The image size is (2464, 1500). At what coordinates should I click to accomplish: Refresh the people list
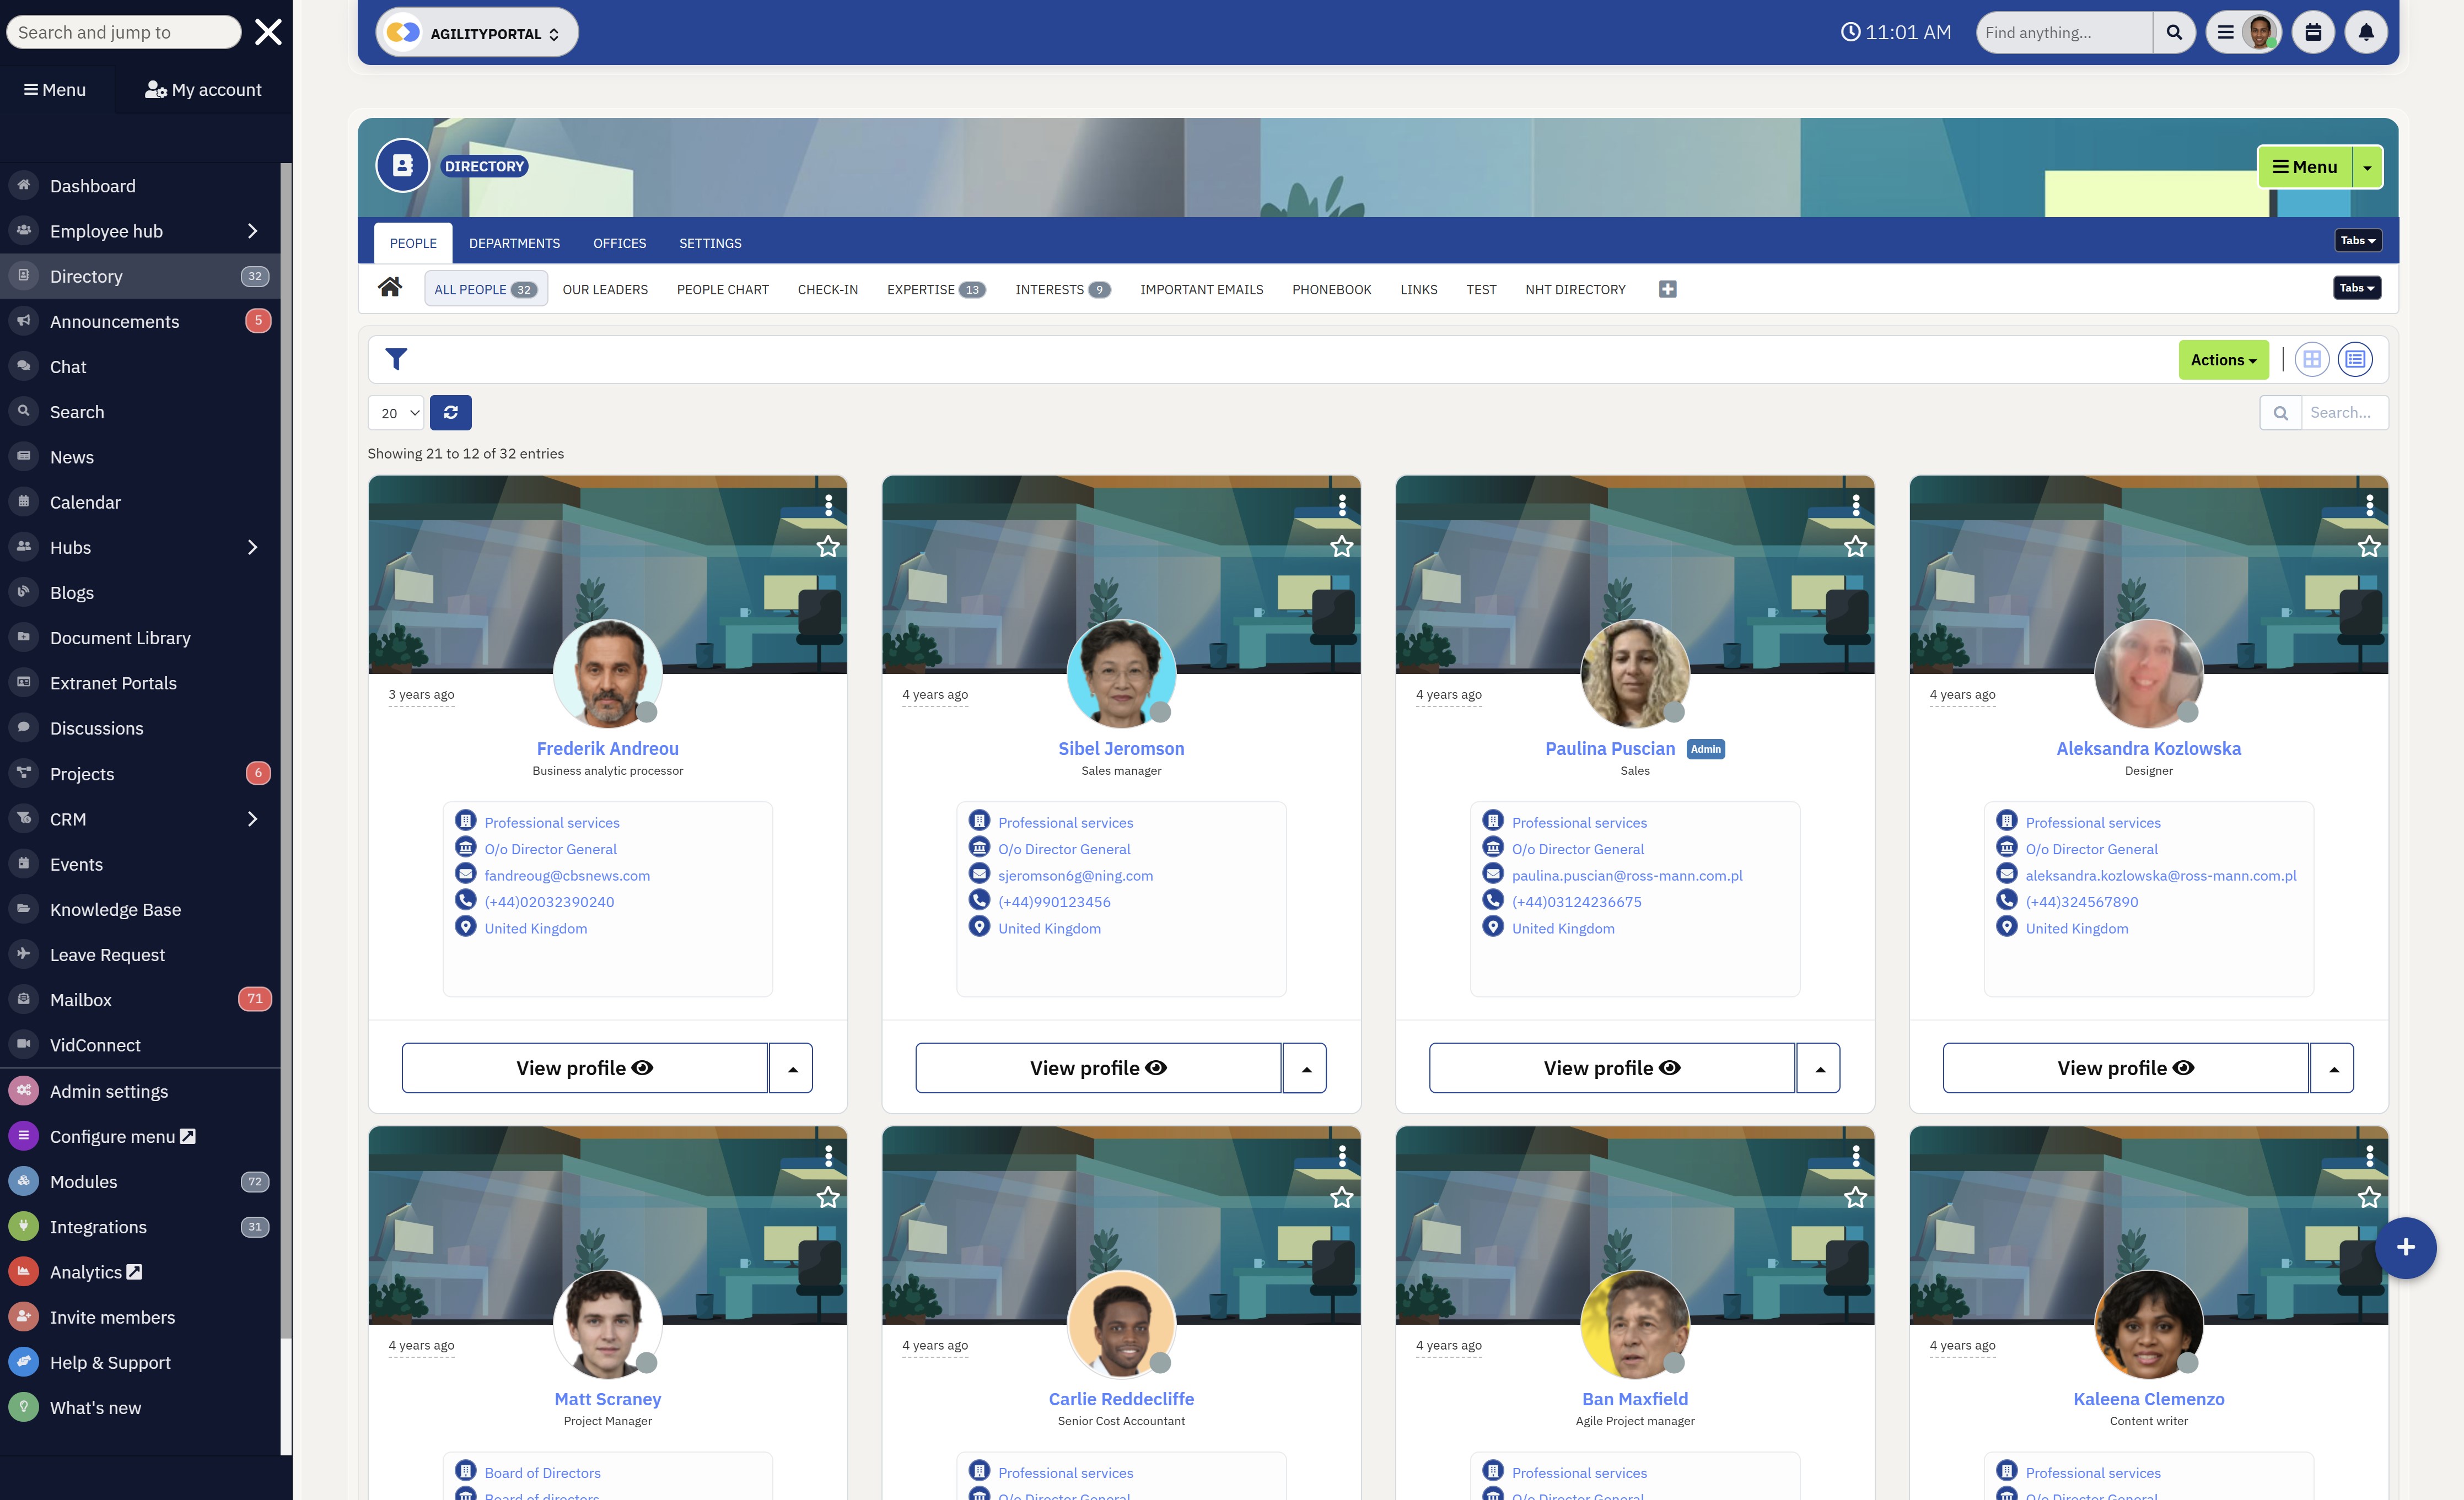click(x=451, y=412)
